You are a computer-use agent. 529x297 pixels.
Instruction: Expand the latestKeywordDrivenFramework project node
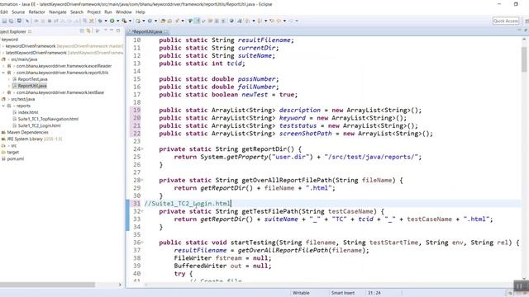pyautogui.click(x=2, y=53)
